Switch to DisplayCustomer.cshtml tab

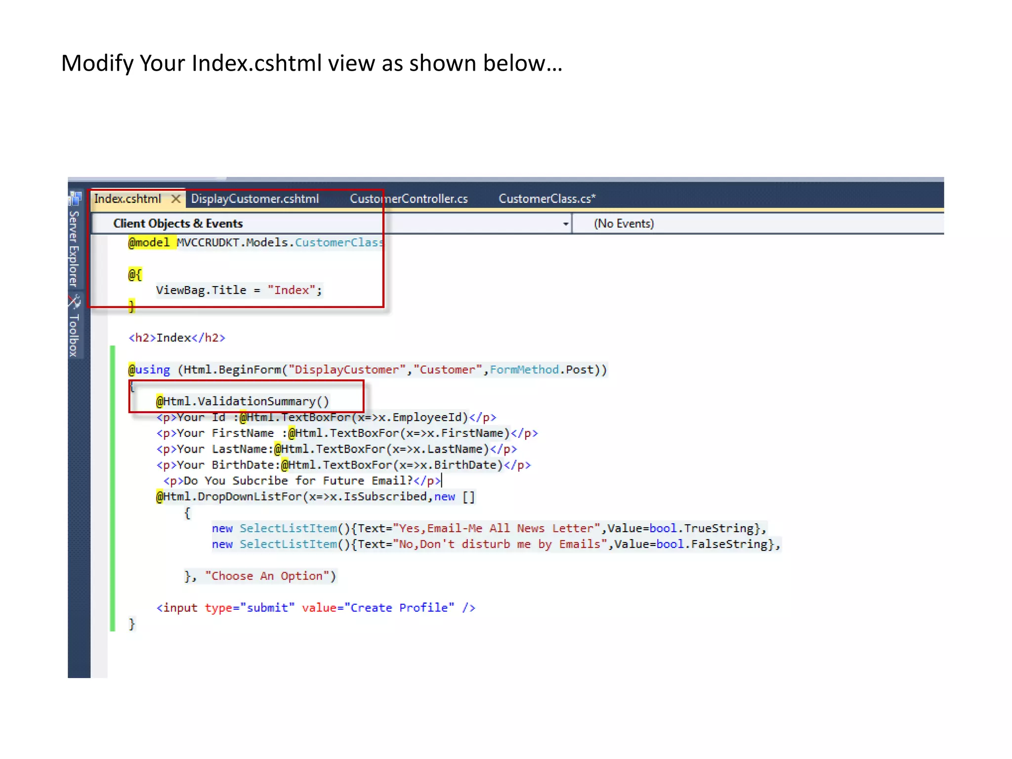pos(254,199)
